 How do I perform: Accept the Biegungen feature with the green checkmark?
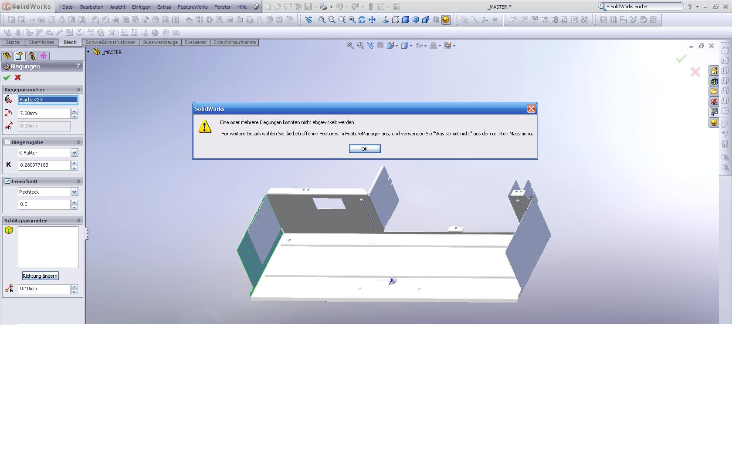7,77
